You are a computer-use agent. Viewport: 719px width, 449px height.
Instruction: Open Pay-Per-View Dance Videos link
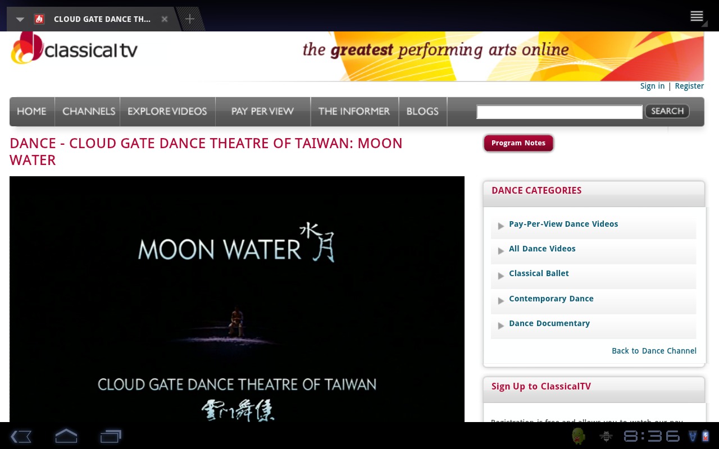(563, 224)
